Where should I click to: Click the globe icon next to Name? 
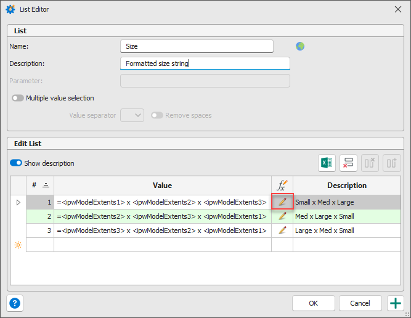pos(300,46)
